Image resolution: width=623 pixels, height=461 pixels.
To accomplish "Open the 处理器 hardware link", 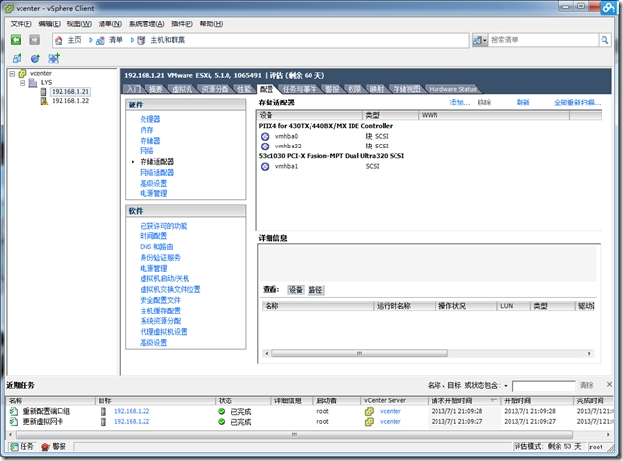I will [150, 119].
